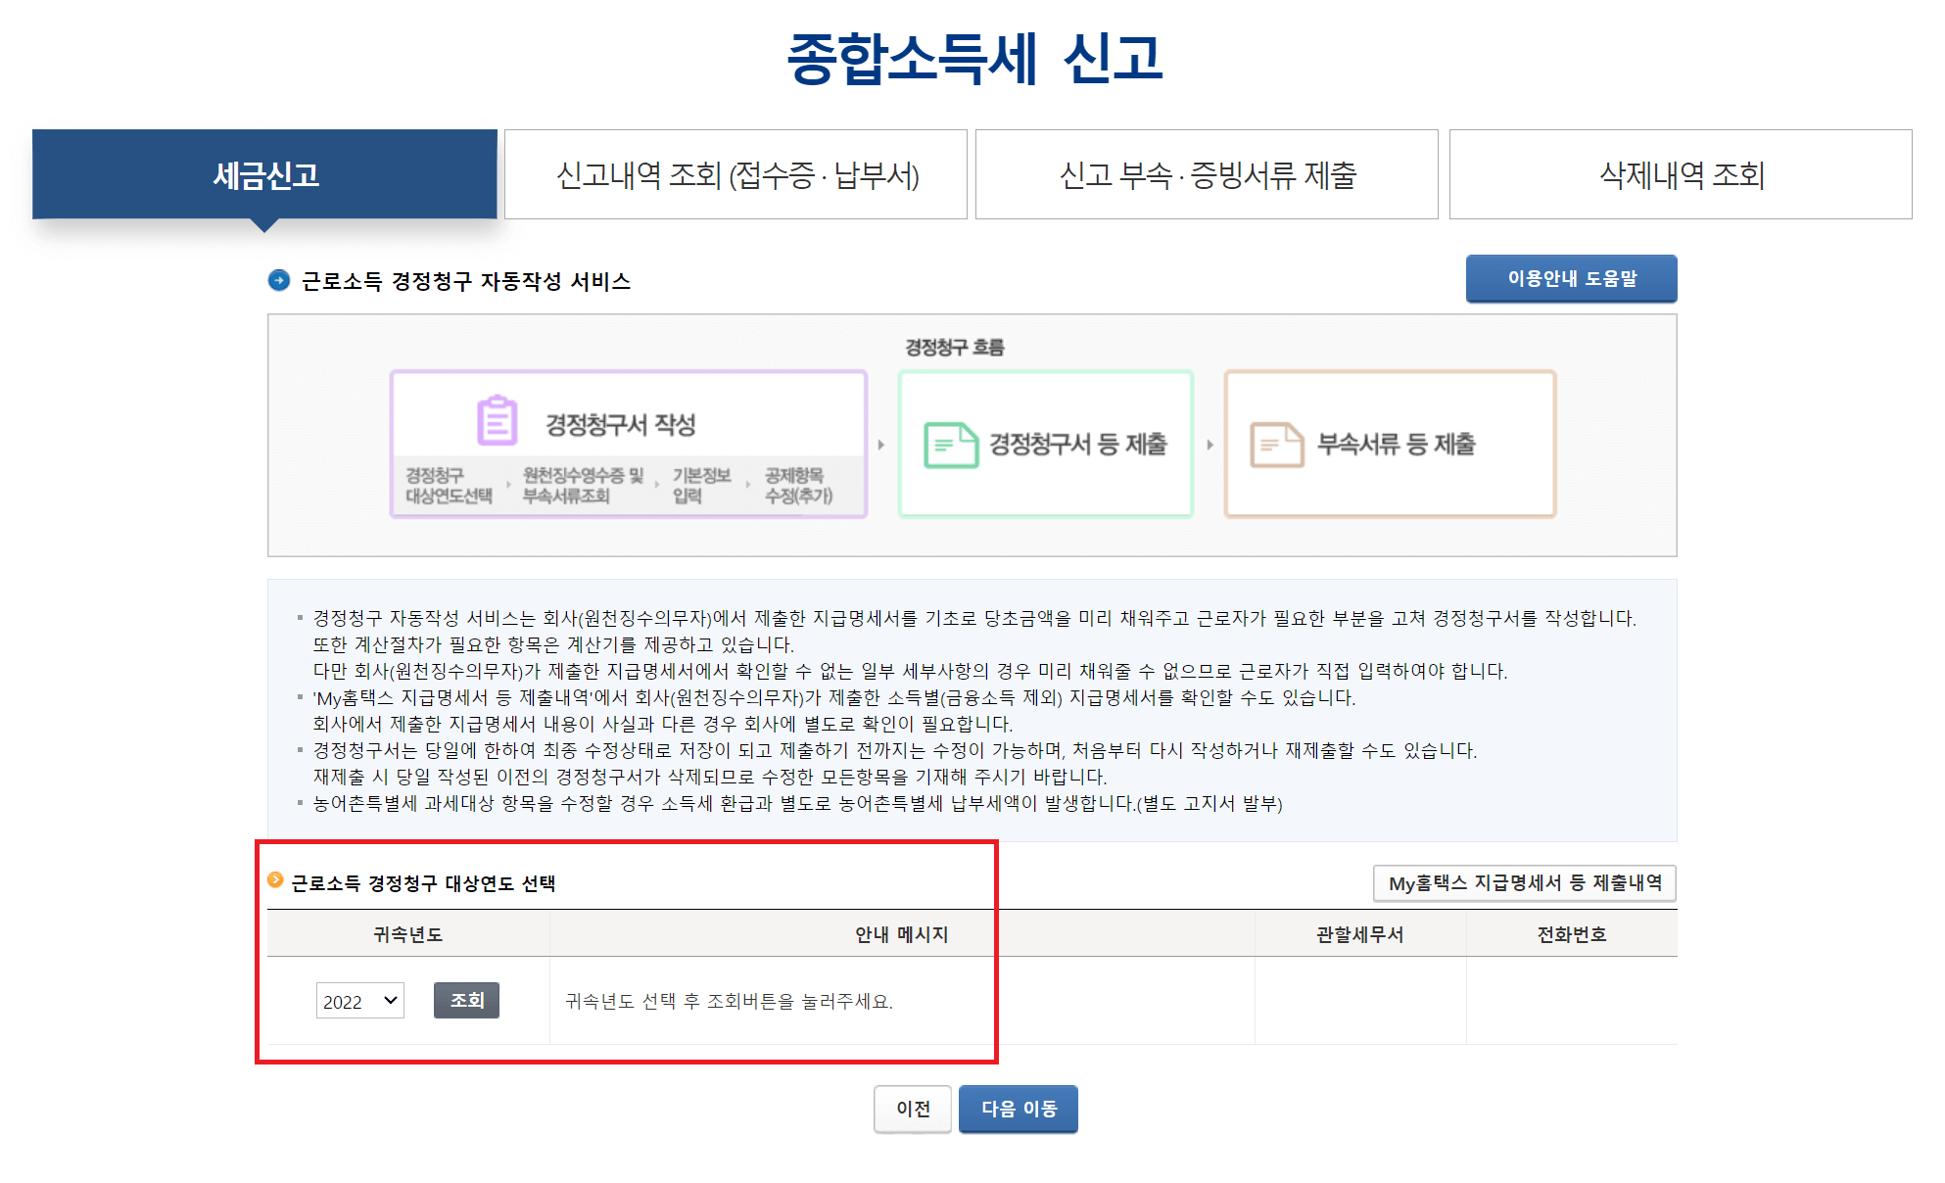Click the arrow between 경정청구서 작성 and 제출
Viewport: 1945px width, 1183px height.
pyautogui.click(x=881, y=445)
